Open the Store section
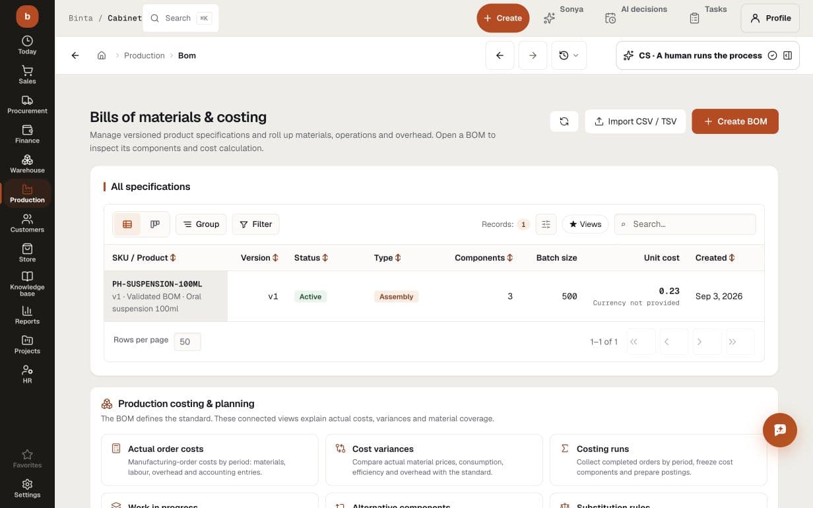Screen dimensions: 813x508 pyautogui.click(x=27, y=253)
